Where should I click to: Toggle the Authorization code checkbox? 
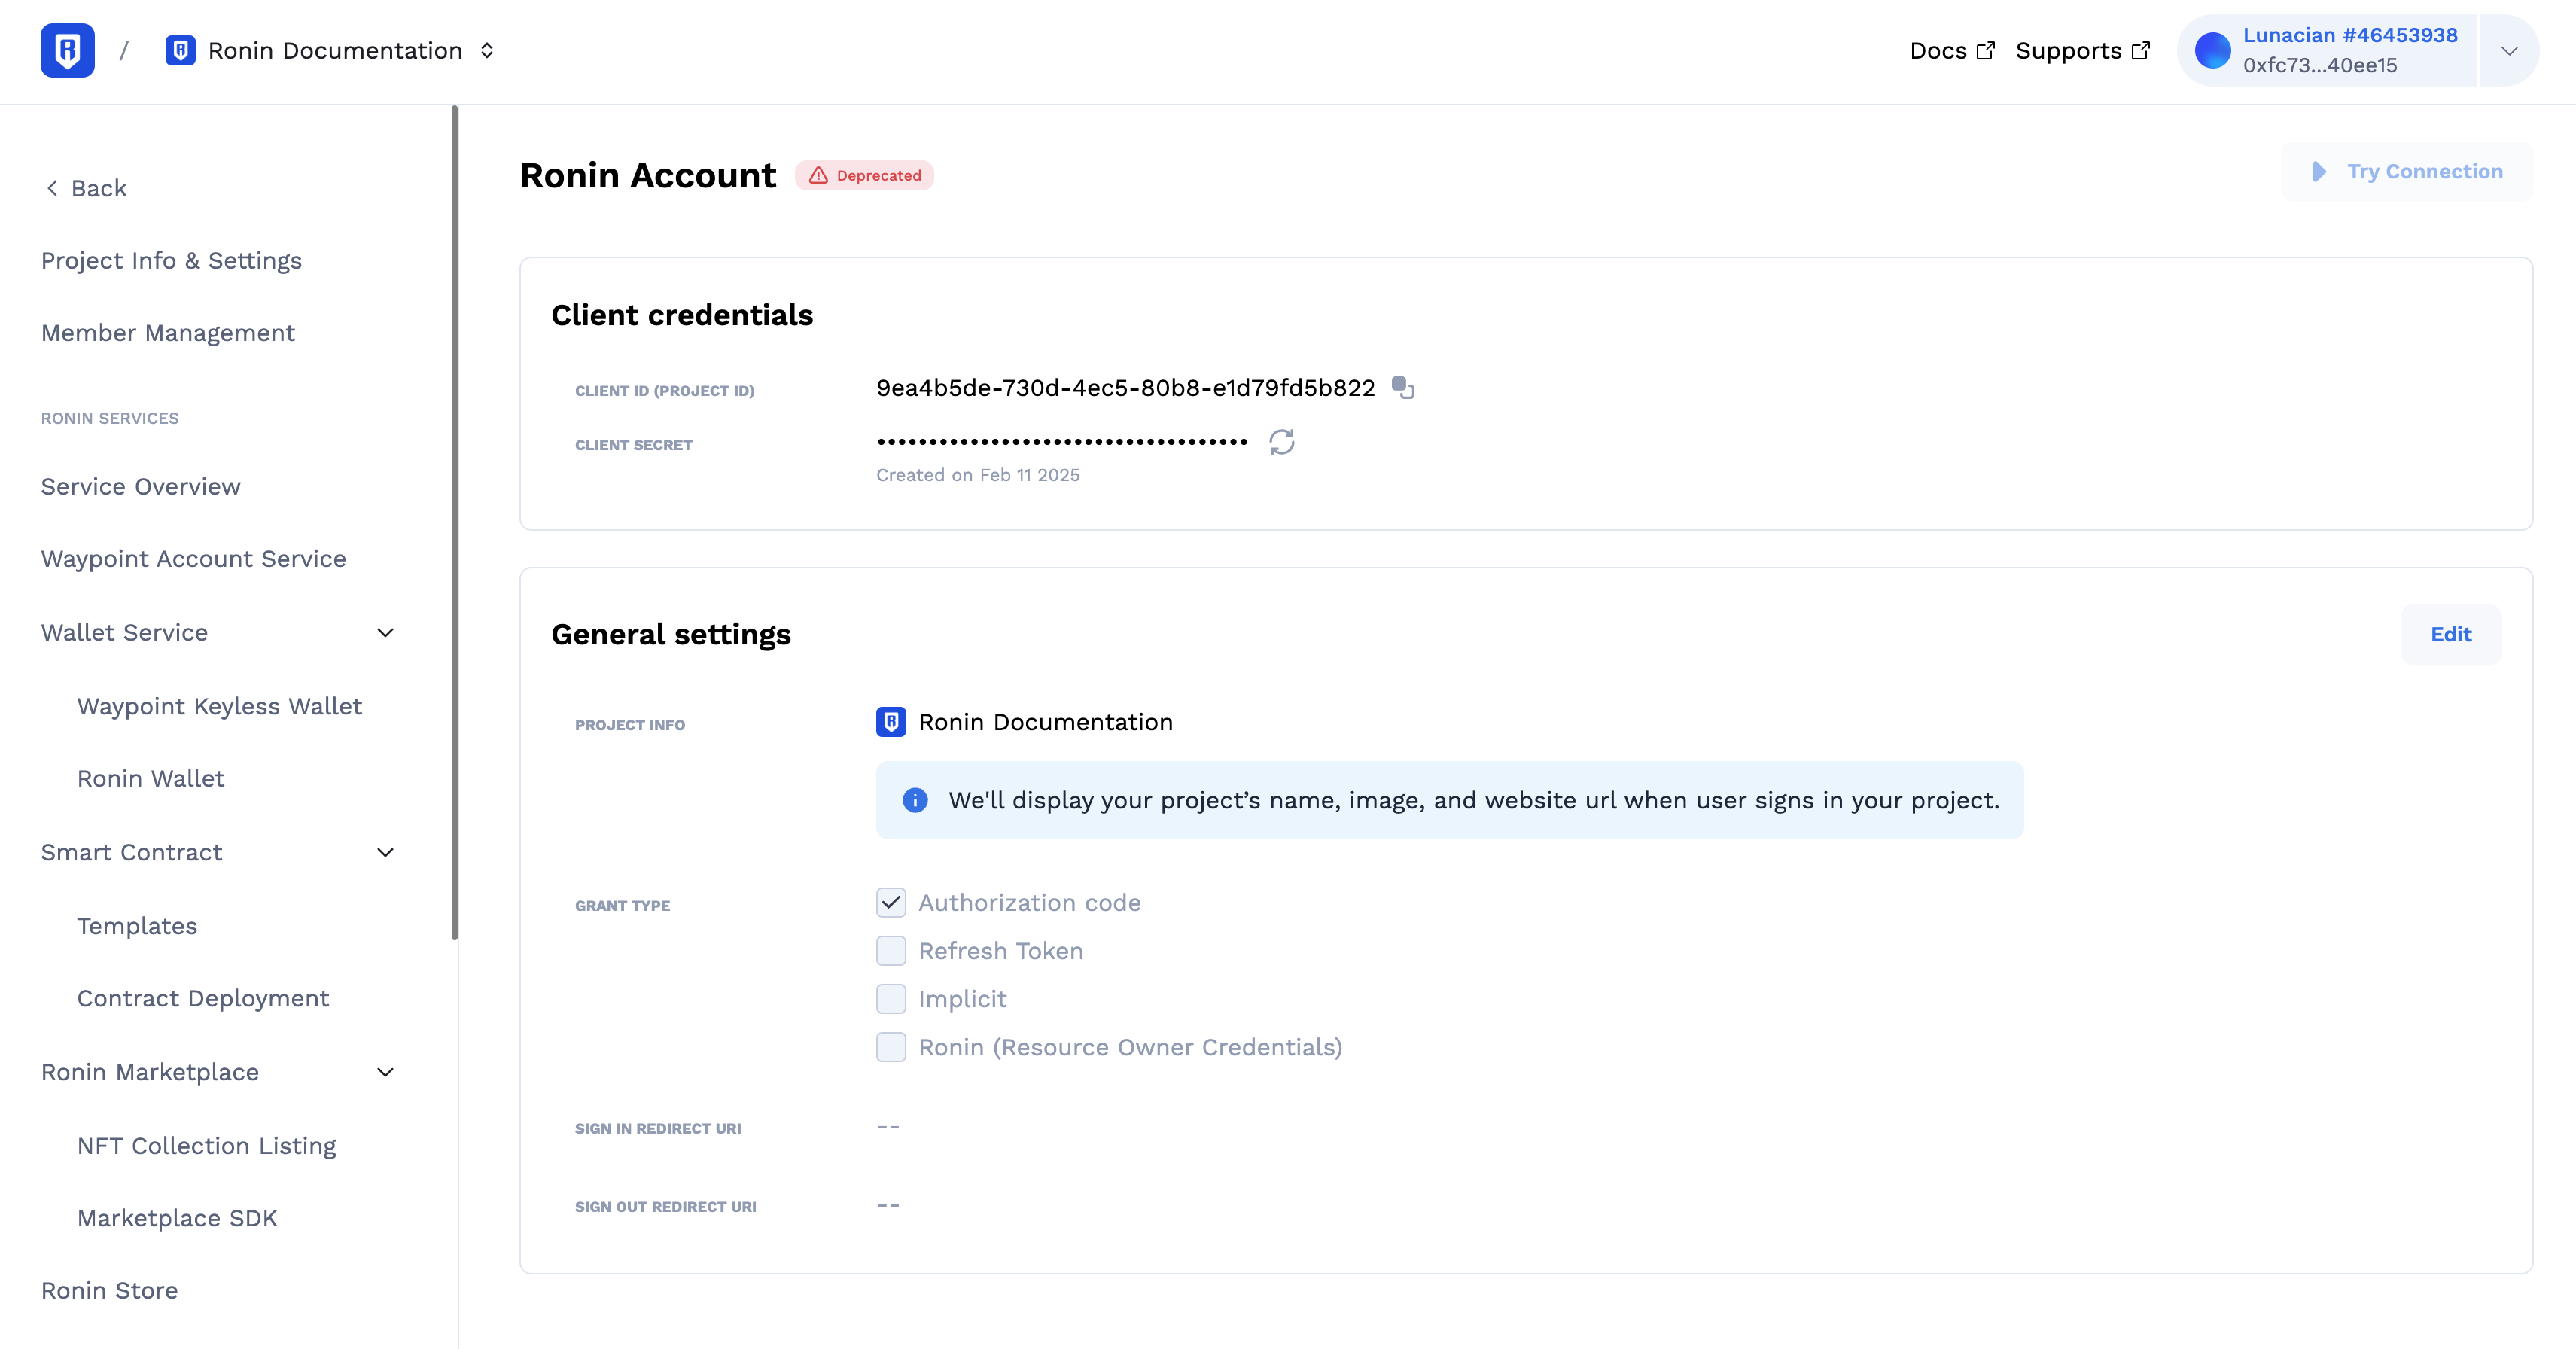tap(891, 903)
